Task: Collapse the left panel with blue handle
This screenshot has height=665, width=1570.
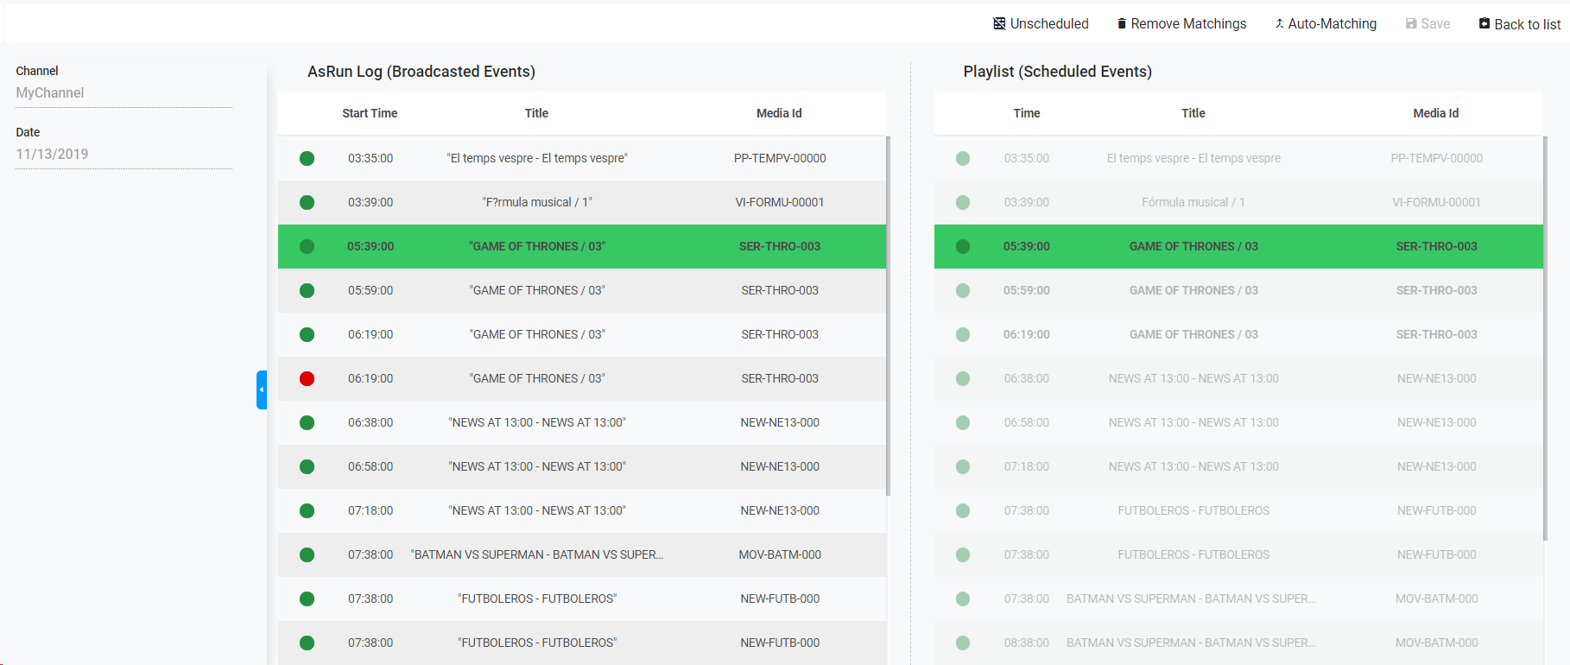Action: click(261, 389)
